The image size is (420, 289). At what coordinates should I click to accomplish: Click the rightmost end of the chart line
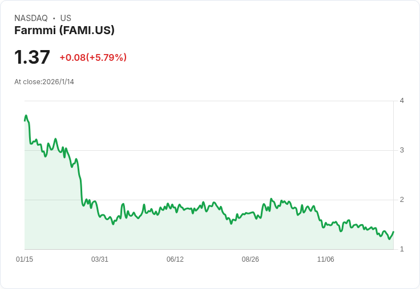(x=393, y=232)
